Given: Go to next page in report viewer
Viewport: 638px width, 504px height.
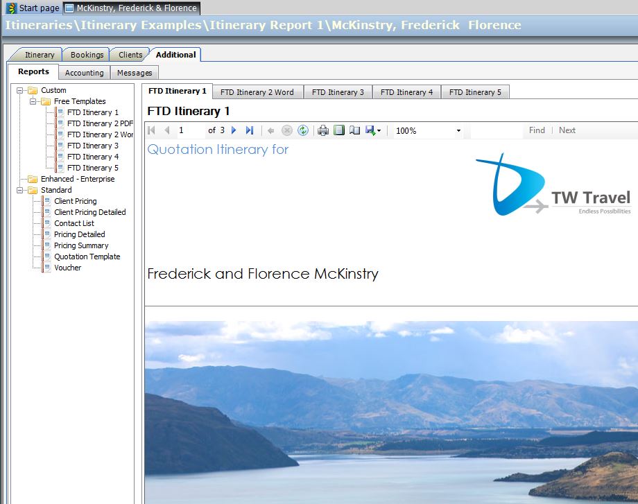Looking at the screenshot, I should click(x=234, y=130).
